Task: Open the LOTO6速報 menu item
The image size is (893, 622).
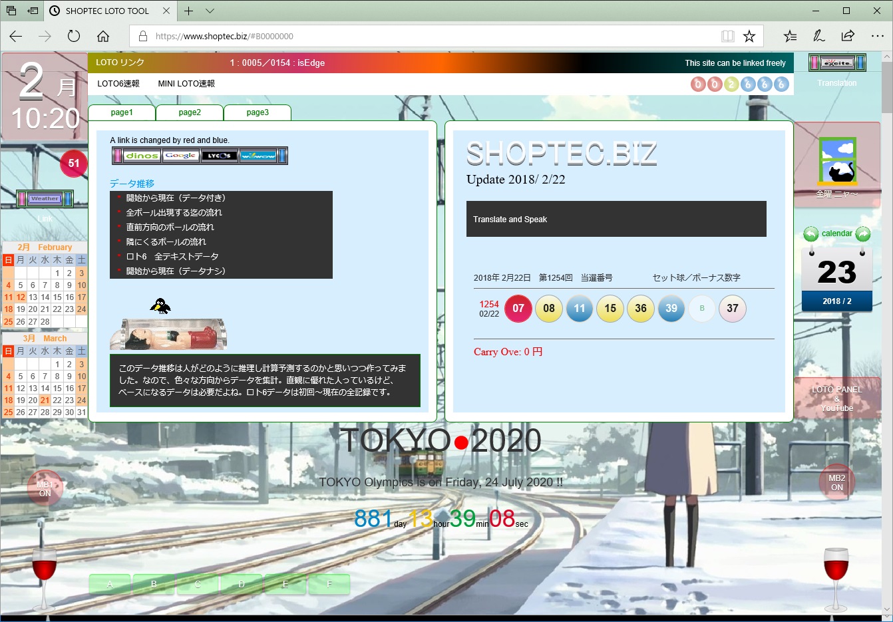Action: tap(118, 84)
